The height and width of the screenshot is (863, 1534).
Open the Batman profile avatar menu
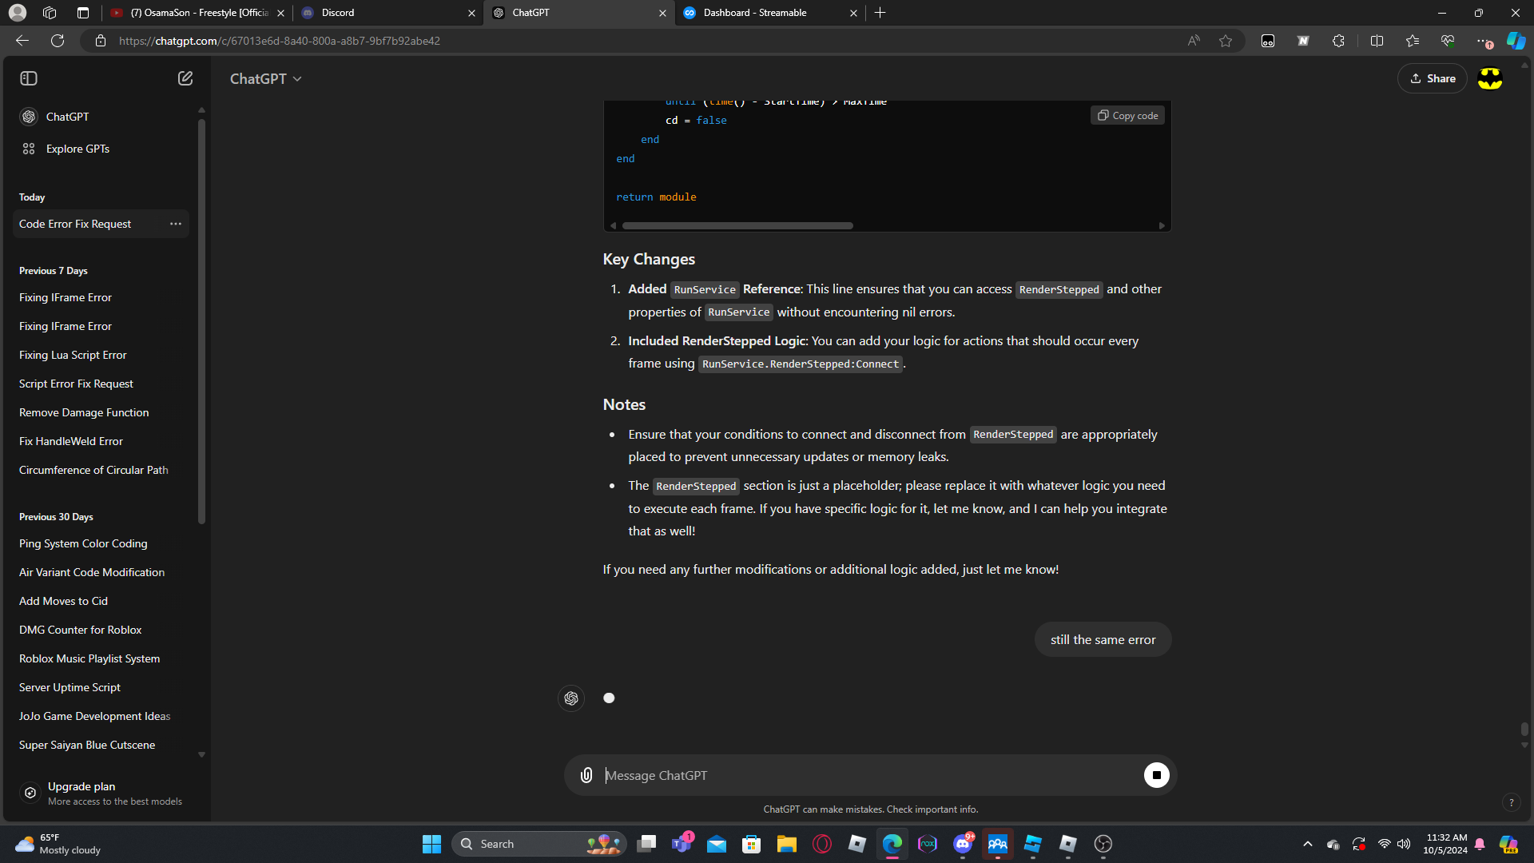coord(1490,78)
